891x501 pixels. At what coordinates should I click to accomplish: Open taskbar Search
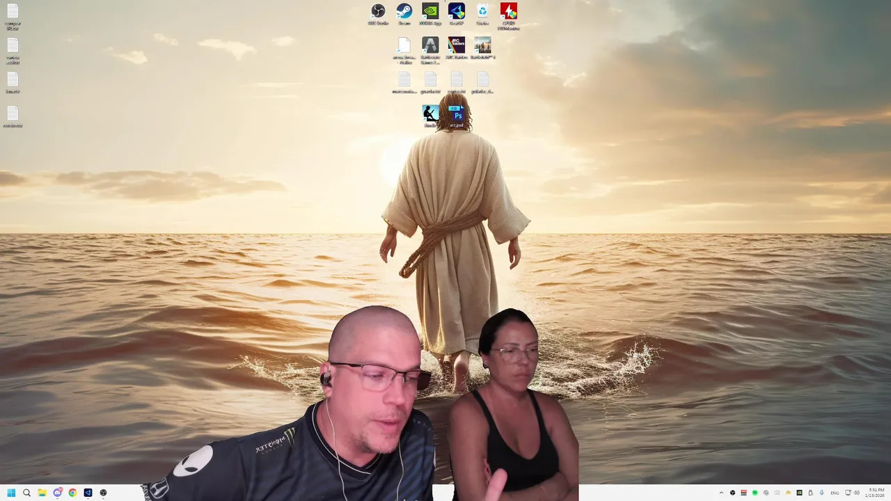(26, 493)
